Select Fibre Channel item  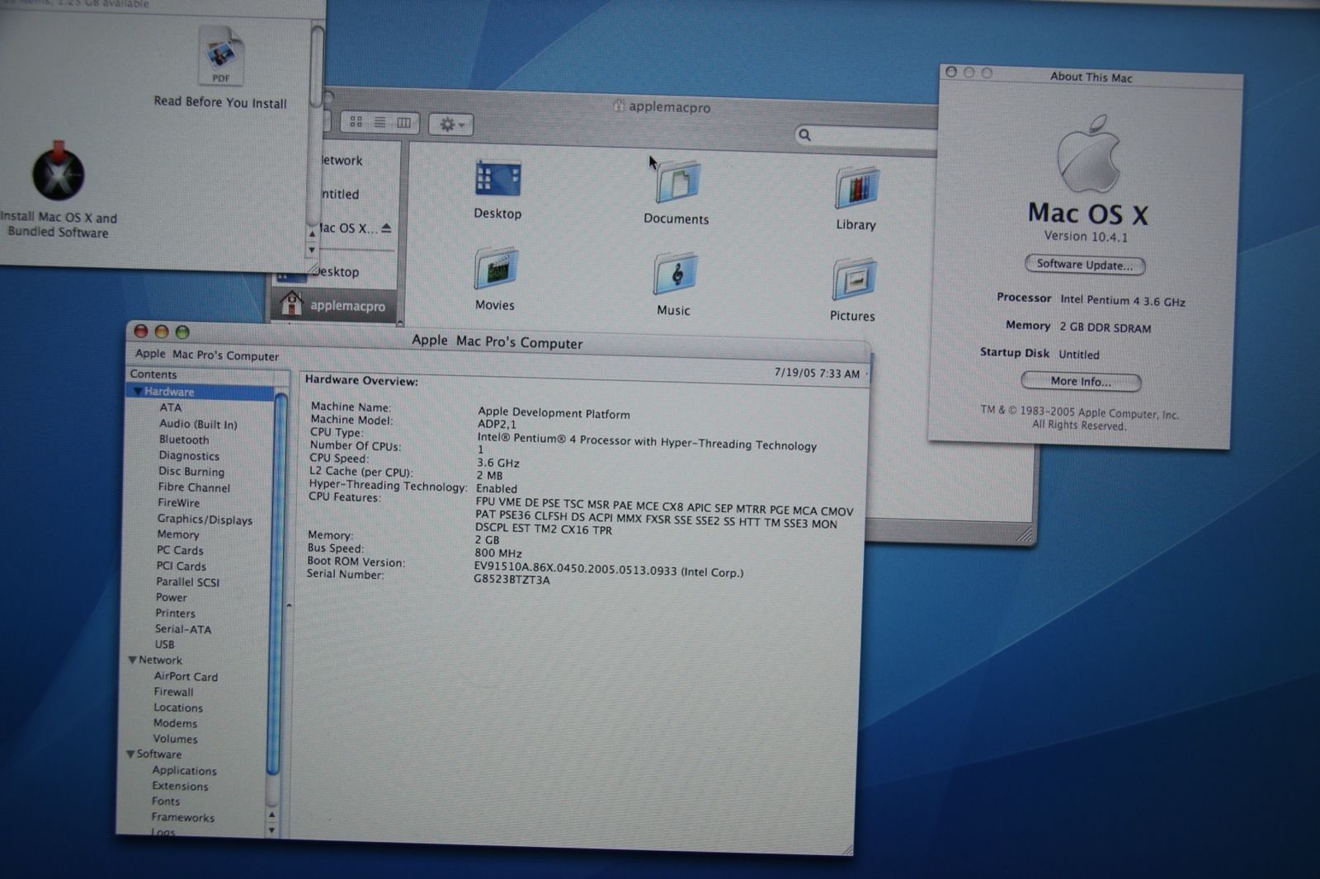coord(194,487)
